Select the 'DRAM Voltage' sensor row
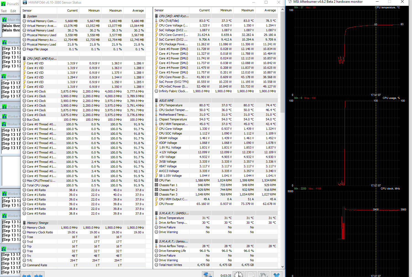This screenshot has height=277, width=412. (216, 138)
